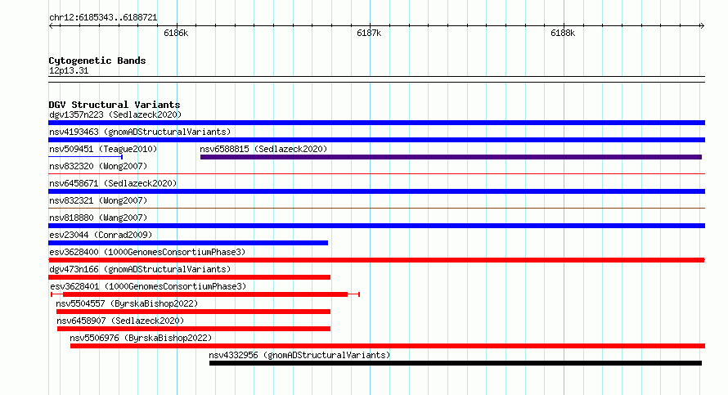Click the nsv6458907 red variant bar
728x395 pixels.
pyautogui.click(x=194, y=329)
